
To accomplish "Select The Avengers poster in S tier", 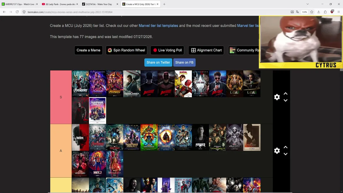I will [80, 84].
